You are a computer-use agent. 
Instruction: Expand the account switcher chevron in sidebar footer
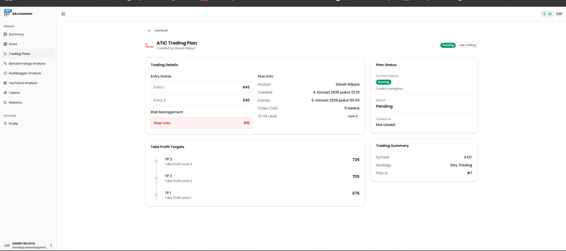pos(51,245)
